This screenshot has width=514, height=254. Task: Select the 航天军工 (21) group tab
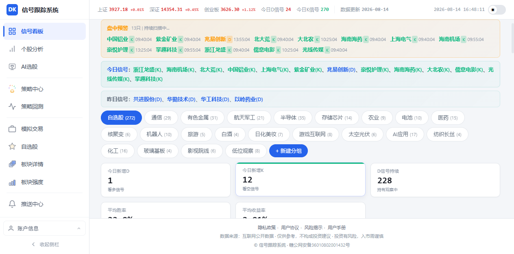pos(249,118)
